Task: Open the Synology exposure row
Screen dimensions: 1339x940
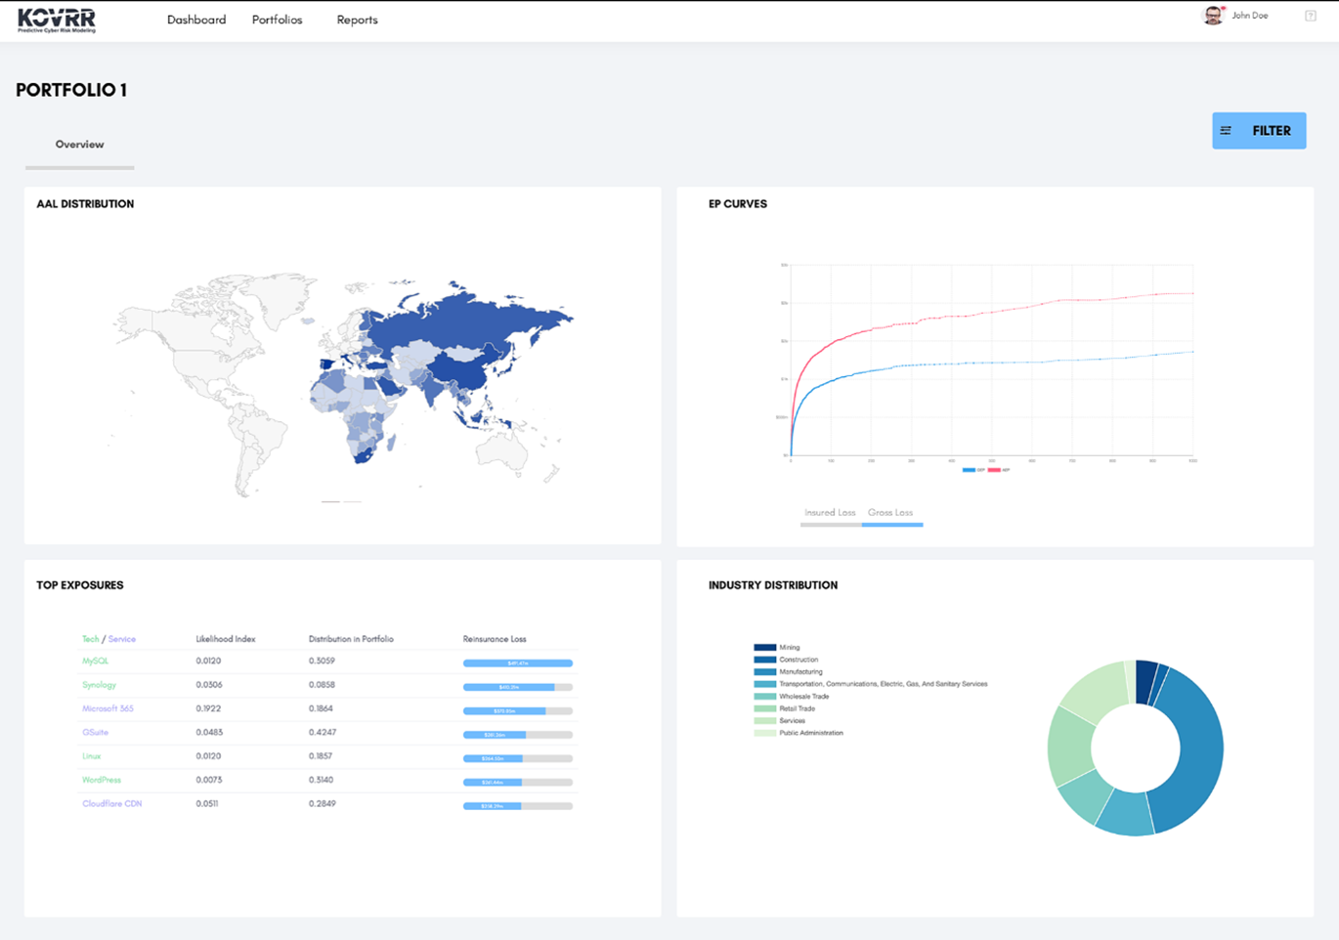Action: click(x=99, y=685)
